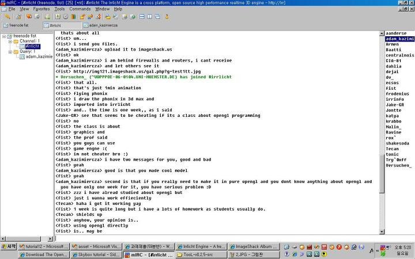Open the Window menu
The width and height of the screenshot is (415, 259).
(102, 9)
